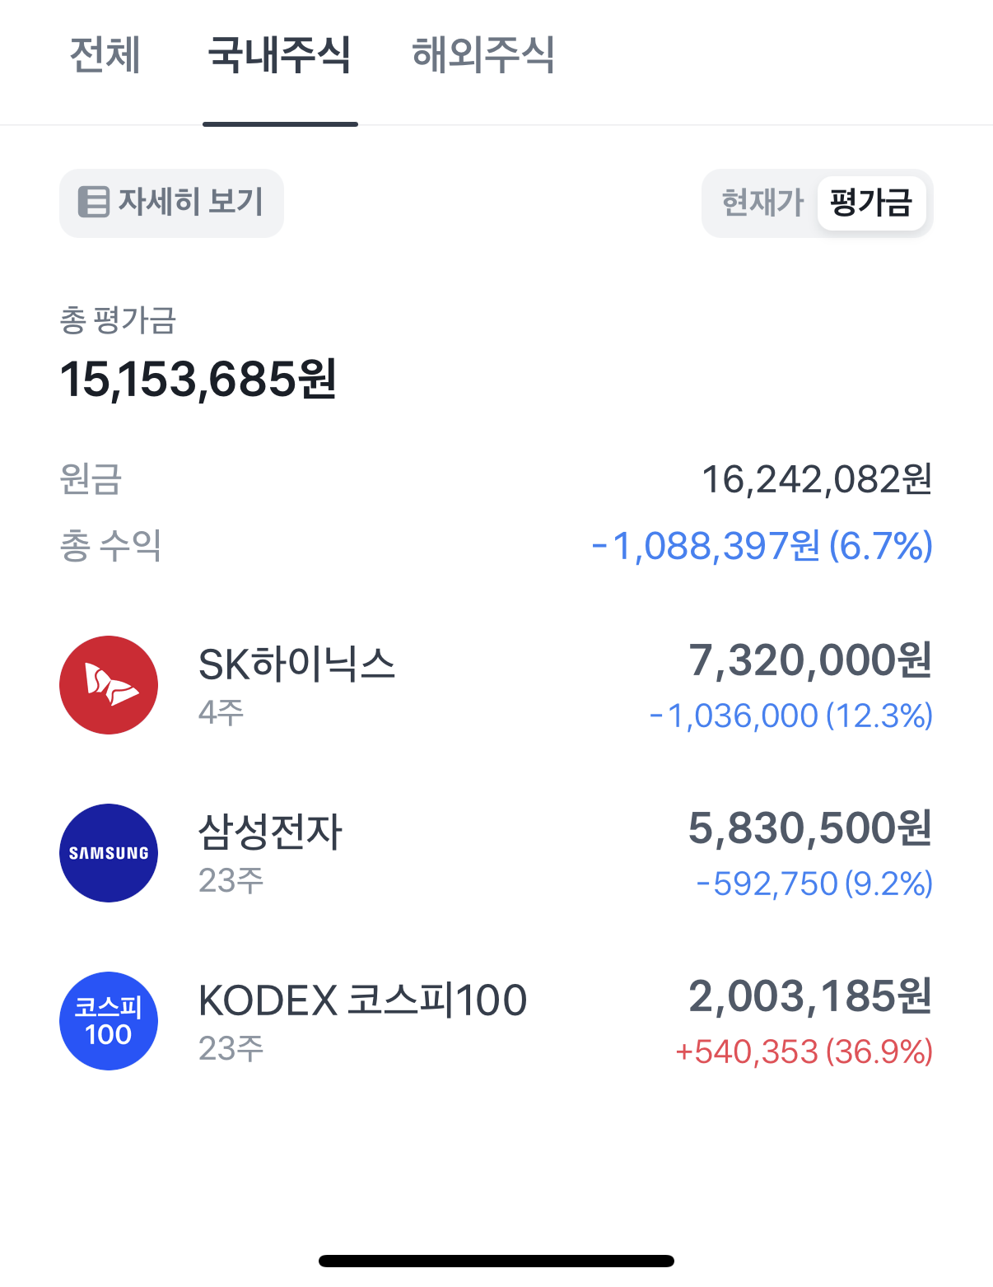The height and width of the screenshot is (1287, 993).
Task: Open the 삼성전자 stock name
Action: pos(270,832)
